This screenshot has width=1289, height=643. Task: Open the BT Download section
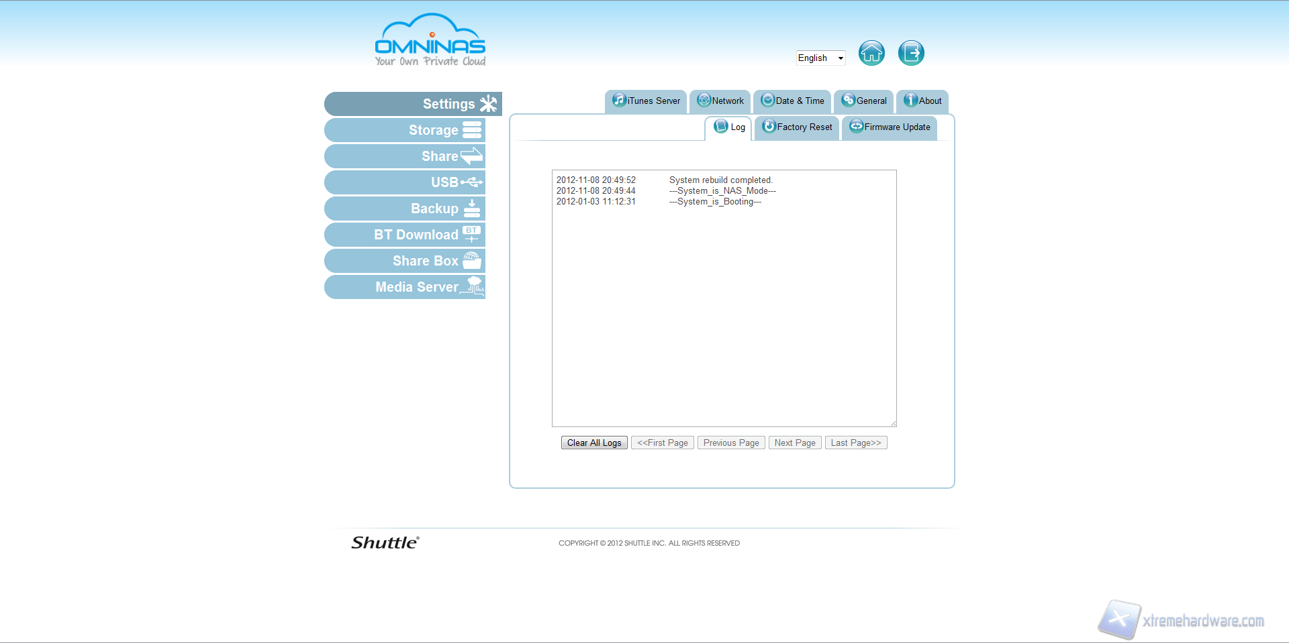pyautogui.click(x=405, y=235)
